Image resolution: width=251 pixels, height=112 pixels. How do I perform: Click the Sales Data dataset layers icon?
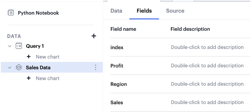pos(18,68)
